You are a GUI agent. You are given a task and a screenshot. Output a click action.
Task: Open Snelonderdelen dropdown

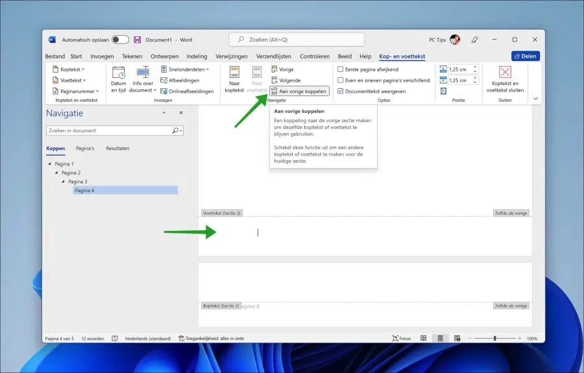click(185, 69)
